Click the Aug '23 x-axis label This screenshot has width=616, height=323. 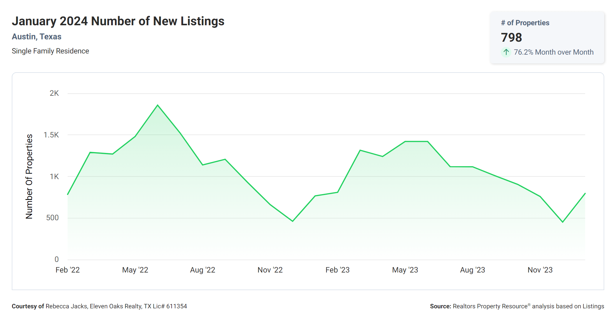click(x=472, y=270)
